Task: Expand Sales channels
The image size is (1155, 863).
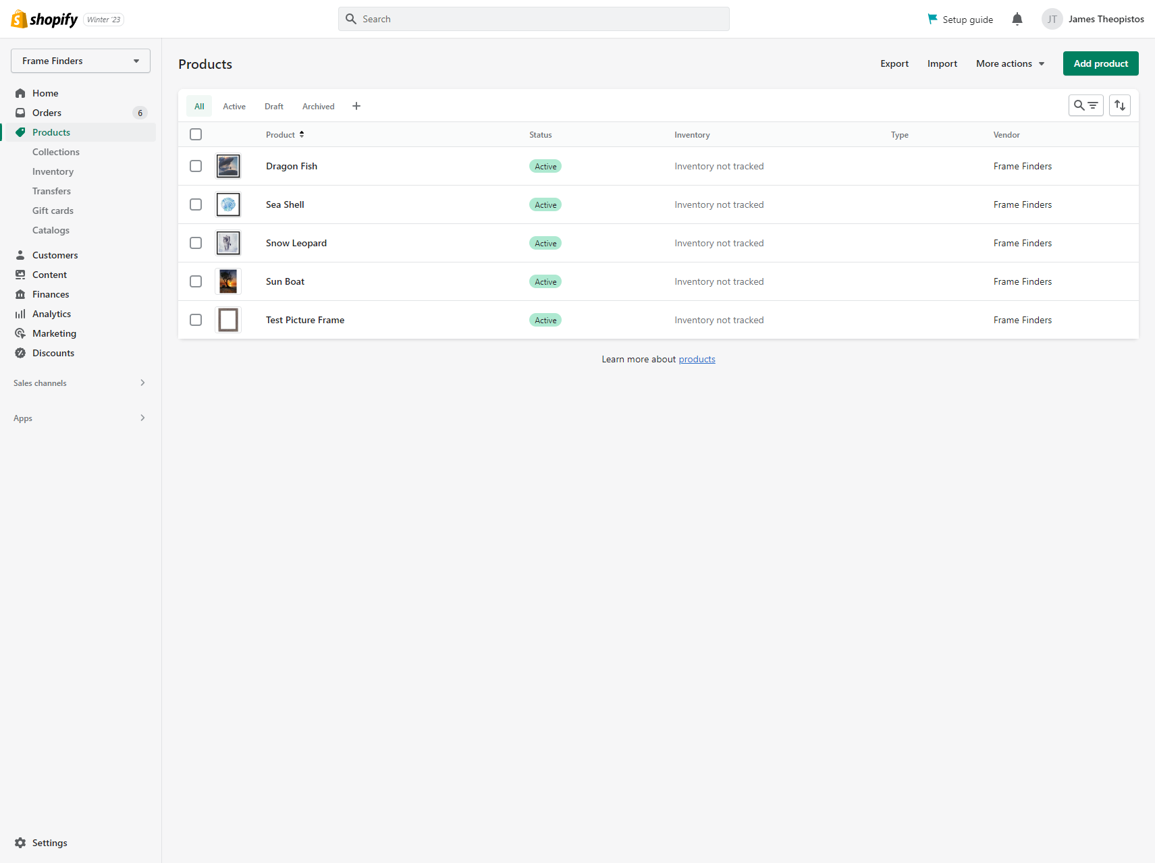Action: tap(80, 383)
